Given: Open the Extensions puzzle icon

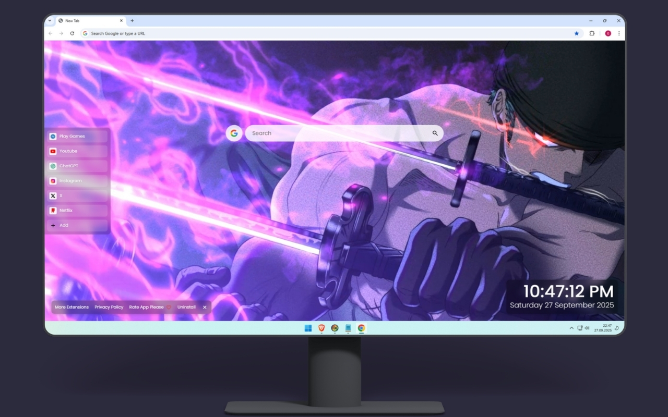Looking at the screenshot, I should tap(592, 33).
